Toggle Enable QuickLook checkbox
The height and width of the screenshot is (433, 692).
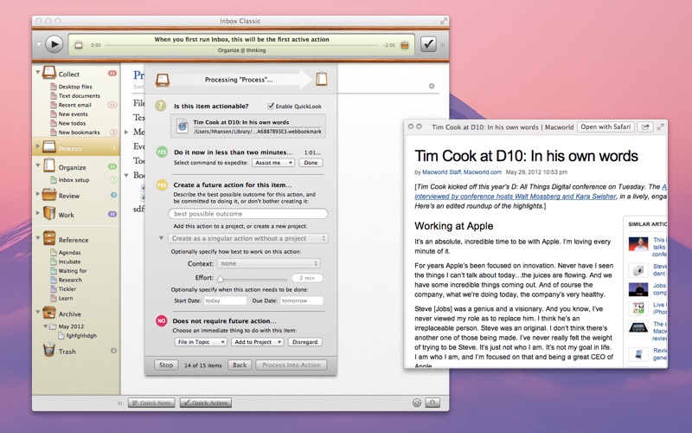tap(271, 106)
